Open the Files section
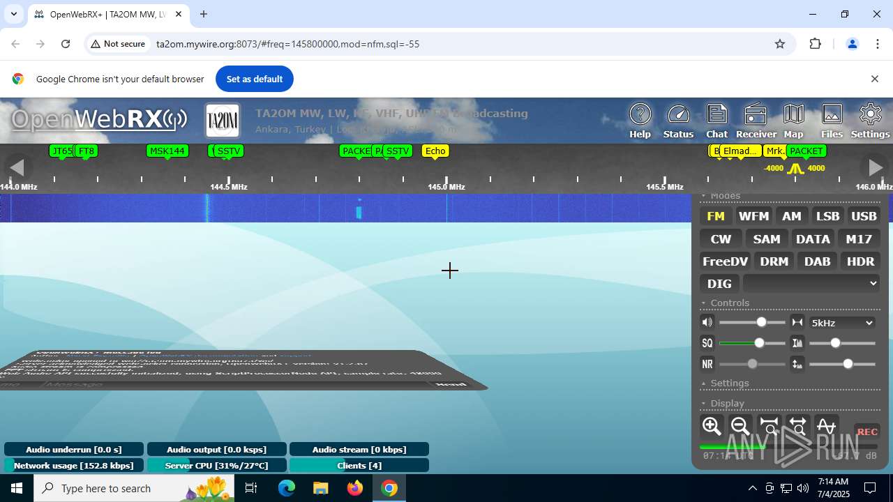Image resolution: width=893 pixels, height=502 pixels. 832,121
